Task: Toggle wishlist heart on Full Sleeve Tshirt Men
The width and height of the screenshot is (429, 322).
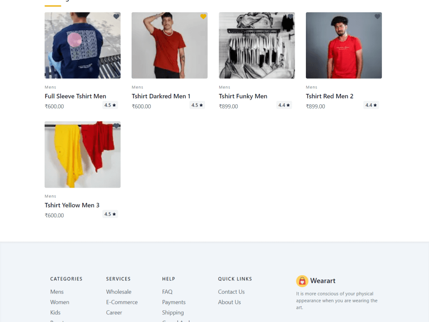Action: click(x=116, y=16)
